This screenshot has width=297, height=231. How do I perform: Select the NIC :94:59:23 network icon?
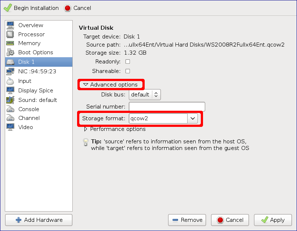10,71
